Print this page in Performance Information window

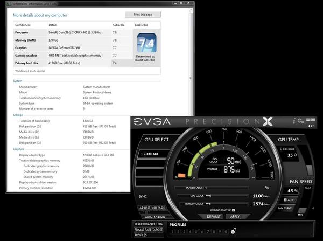coord(143,15)
